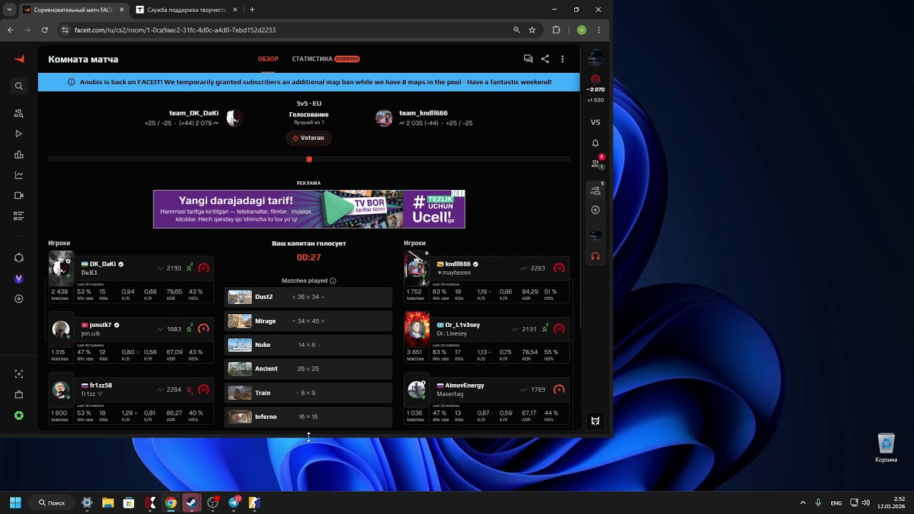Click the Ucell advertisement banner
Image resolution: width=914 pixels, height=514 pixels.
pyautogui.click(x=308, y=209)
